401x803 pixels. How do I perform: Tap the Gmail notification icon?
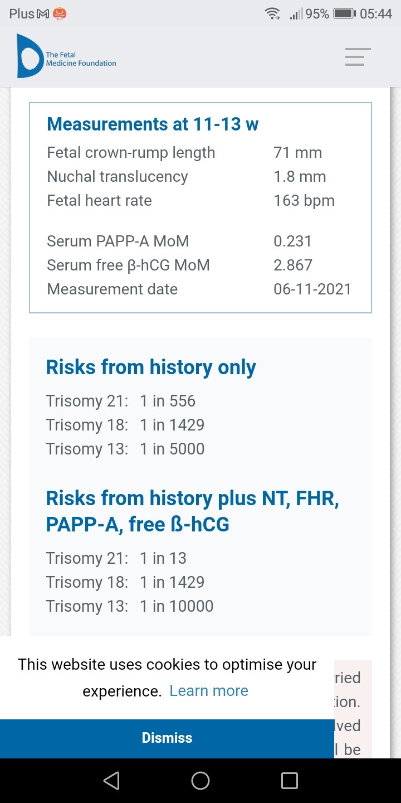43,14
